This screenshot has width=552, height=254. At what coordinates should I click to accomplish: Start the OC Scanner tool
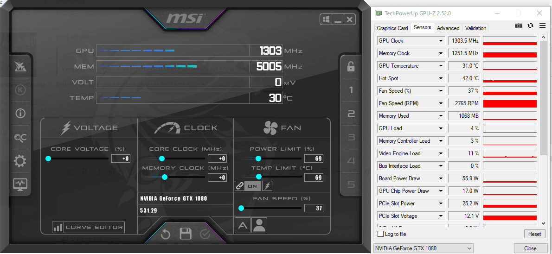[20, 138]
